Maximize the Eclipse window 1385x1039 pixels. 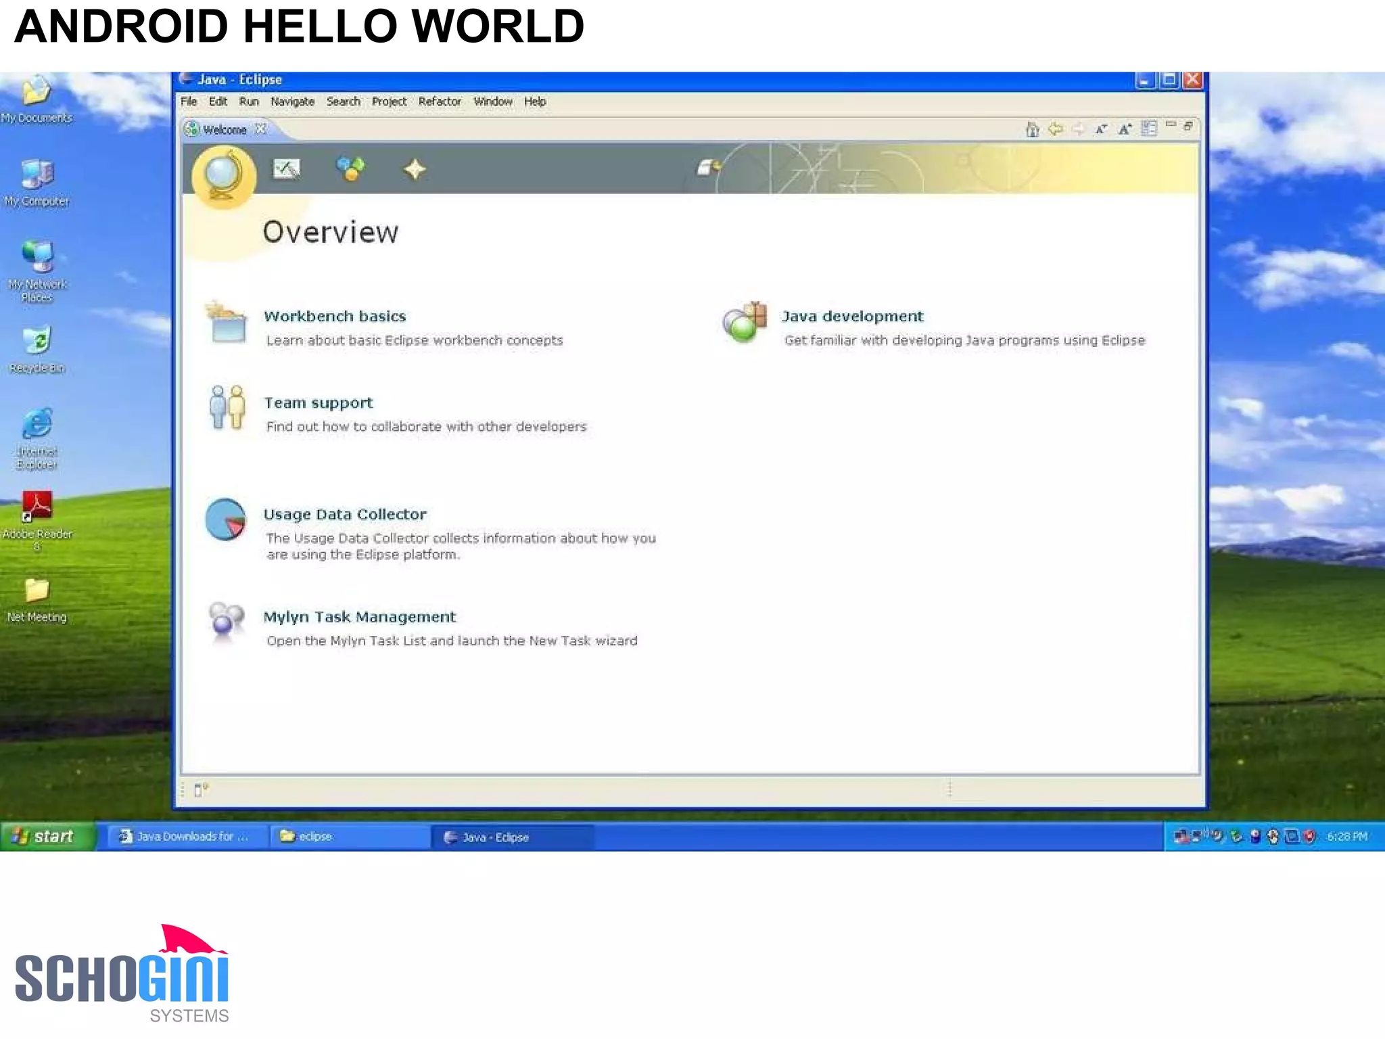point(1169,80)
